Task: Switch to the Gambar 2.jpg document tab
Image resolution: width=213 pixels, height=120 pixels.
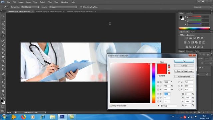Action: (x=49, y=11)
